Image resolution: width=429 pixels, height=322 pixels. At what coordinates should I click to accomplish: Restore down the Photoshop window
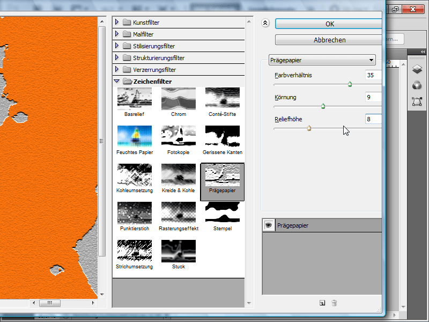(x=395, y=9)
